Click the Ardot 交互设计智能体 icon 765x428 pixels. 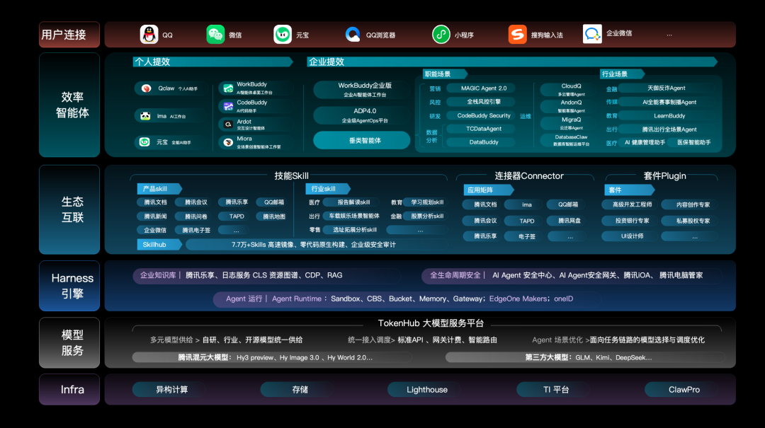228,125
